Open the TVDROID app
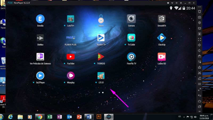213x120 pixels. pos(101,57)
